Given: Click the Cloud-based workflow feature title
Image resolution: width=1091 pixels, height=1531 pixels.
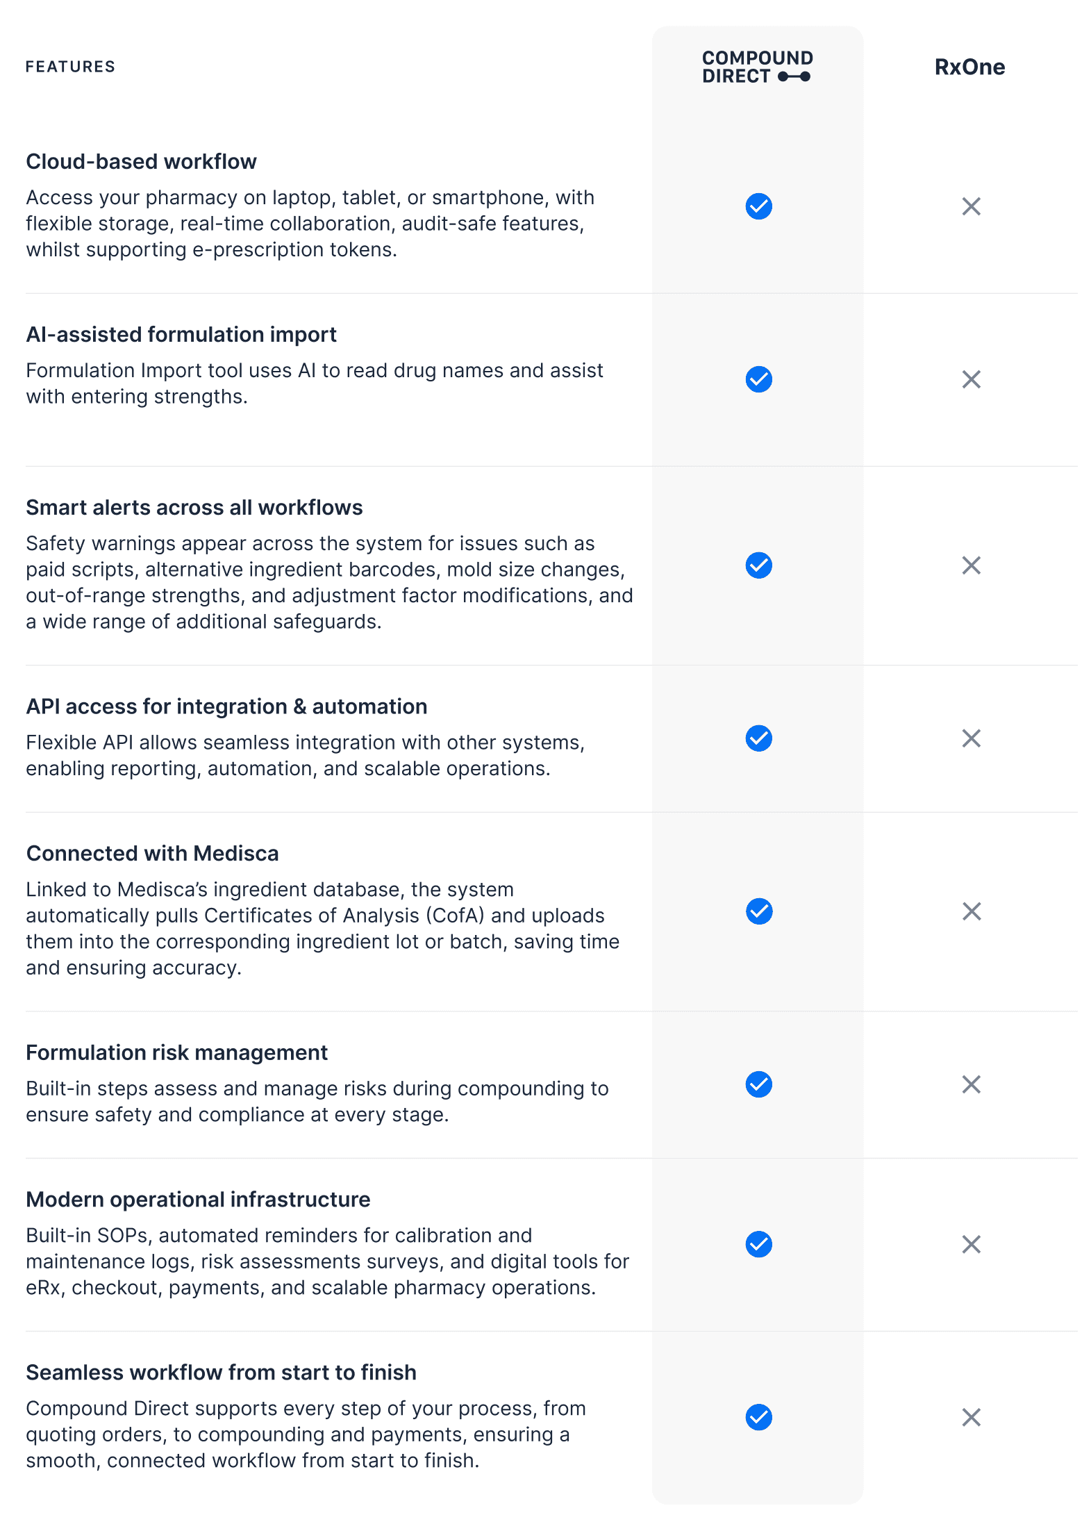Looking at the screenshot, I should click(141, 161).
